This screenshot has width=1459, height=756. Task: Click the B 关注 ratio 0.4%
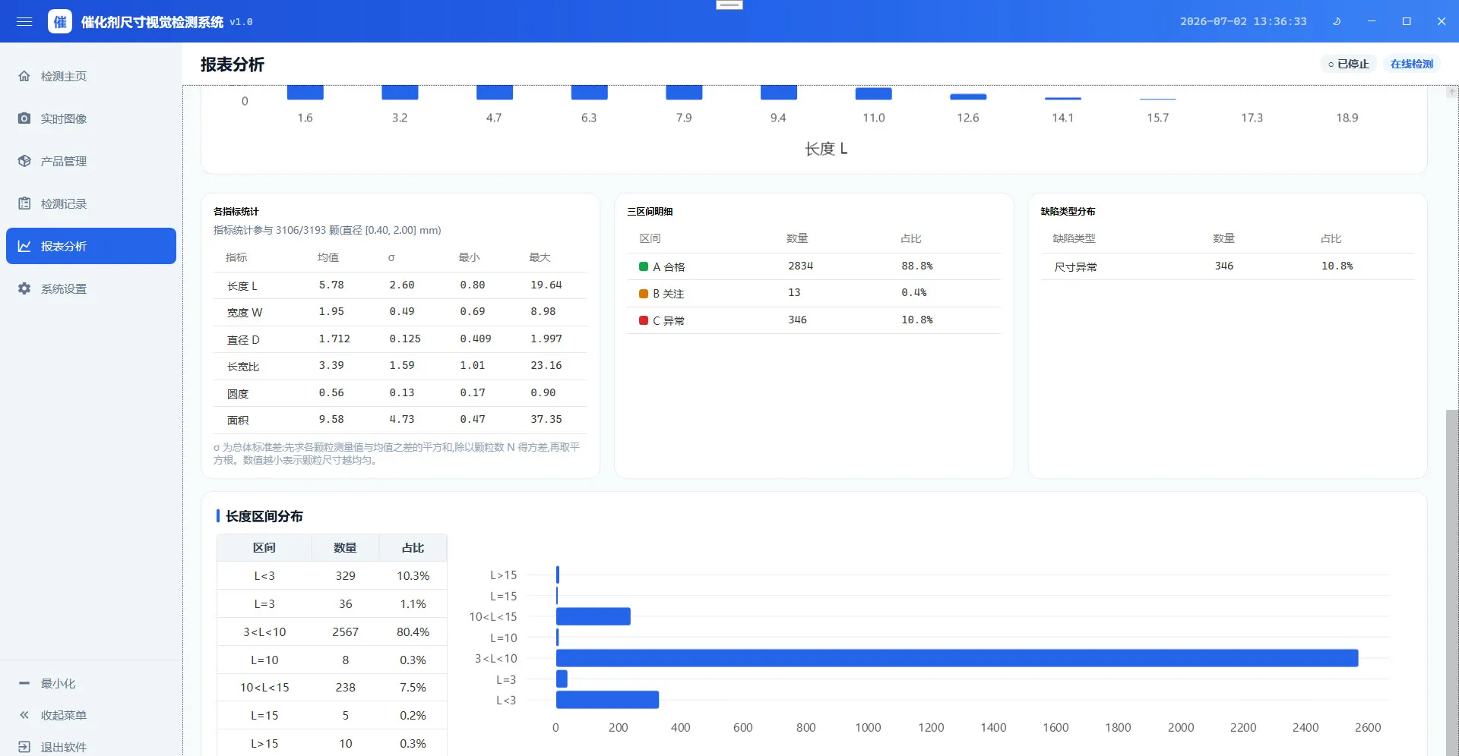(x=914, y=292)
